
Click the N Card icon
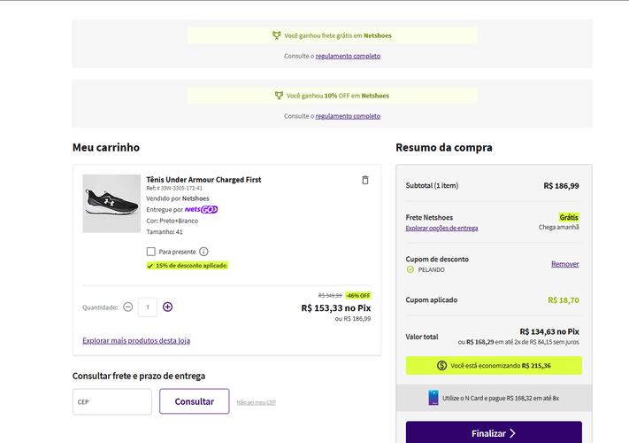(x=433, y=399)
